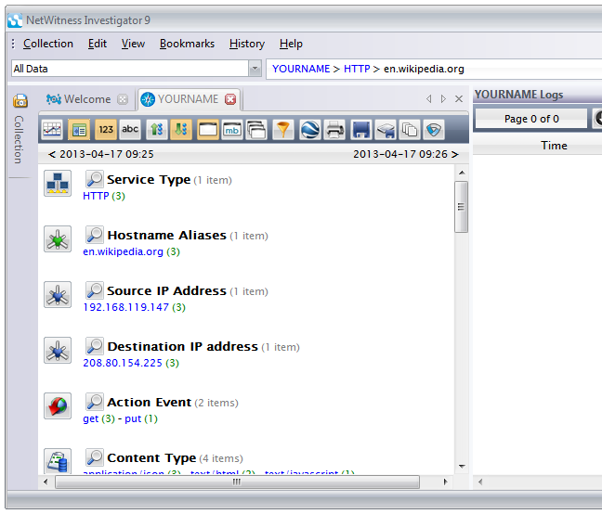This screenshot has width=602, height=514.
Task: Click the stacked windows packet count icon
Action: click(x=256, y=129)
